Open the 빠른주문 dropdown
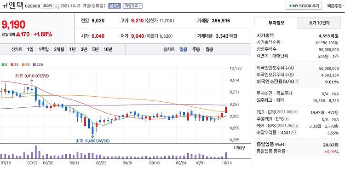Viewport: 345px width, 169px height. click(336, 6)
